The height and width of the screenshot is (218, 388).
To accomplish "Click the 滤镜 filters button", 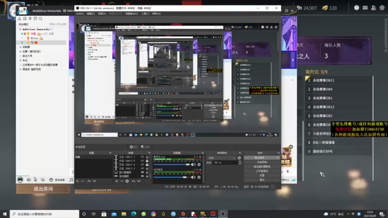I will (145, 147).
